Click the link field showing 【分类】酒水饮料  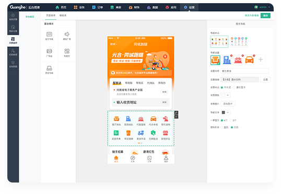pyautogui.click(x=240, y=80)
